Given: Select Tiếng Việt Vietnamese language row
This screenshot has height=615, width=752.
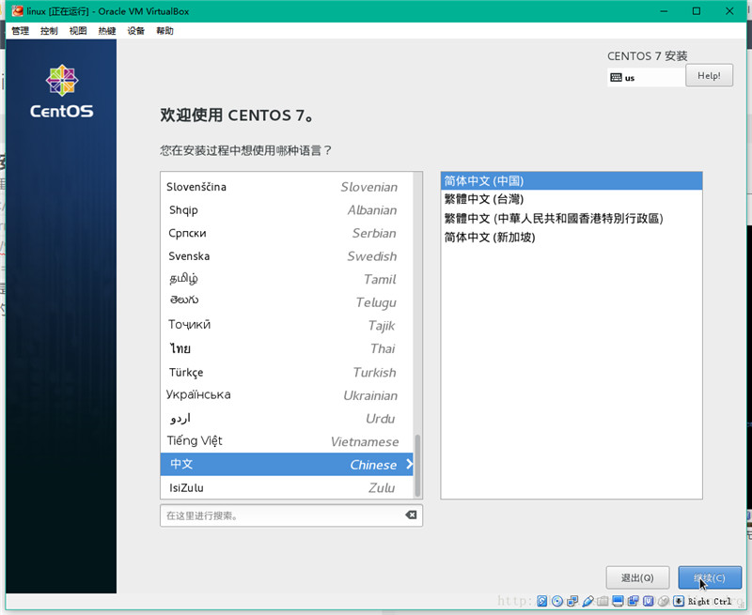Looking at the screenshot, I should pyautogui.click(x=287, y=441).
